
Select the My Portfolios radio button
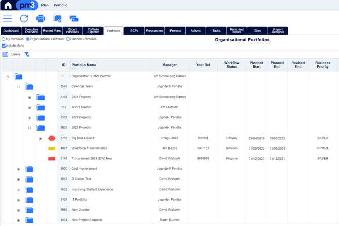tap(3, 39)
